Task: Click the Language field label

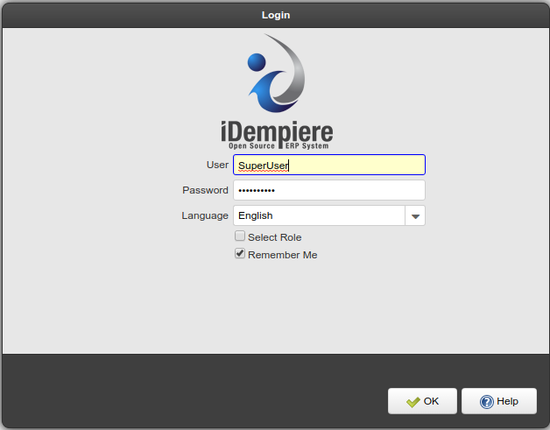Action: pos(205,215)
